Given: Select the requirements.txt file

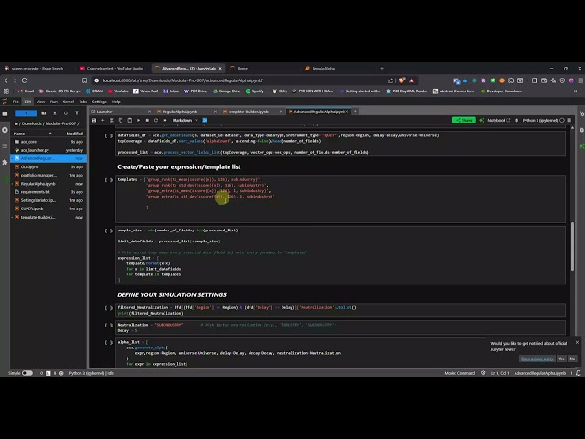Looking at the screenshot, I should click(48, 192).
